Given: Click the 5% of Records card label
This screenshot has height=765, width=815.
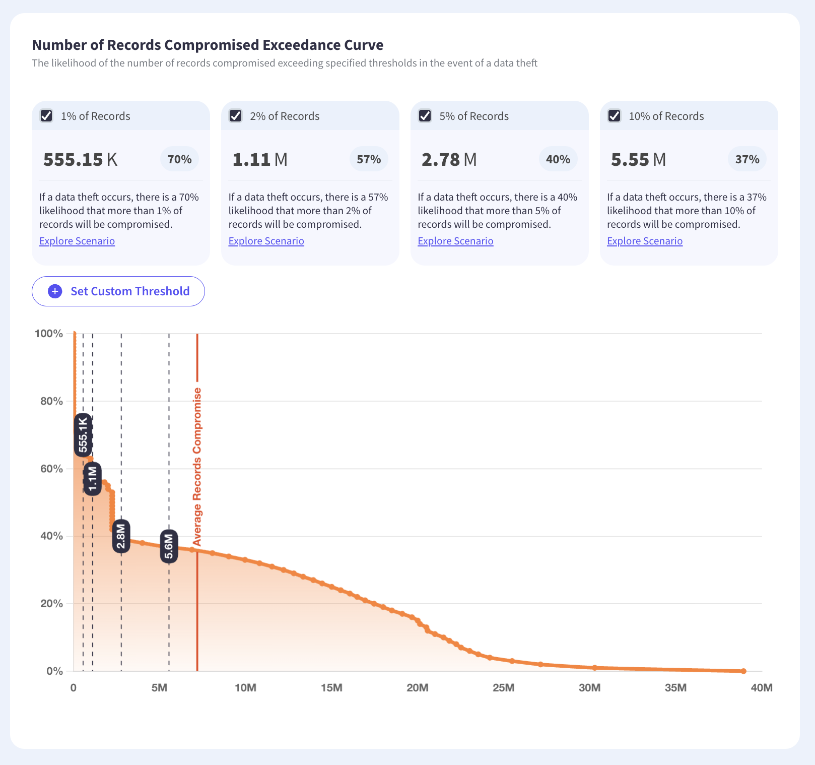Looking at the screenshot, I should 474,116.
